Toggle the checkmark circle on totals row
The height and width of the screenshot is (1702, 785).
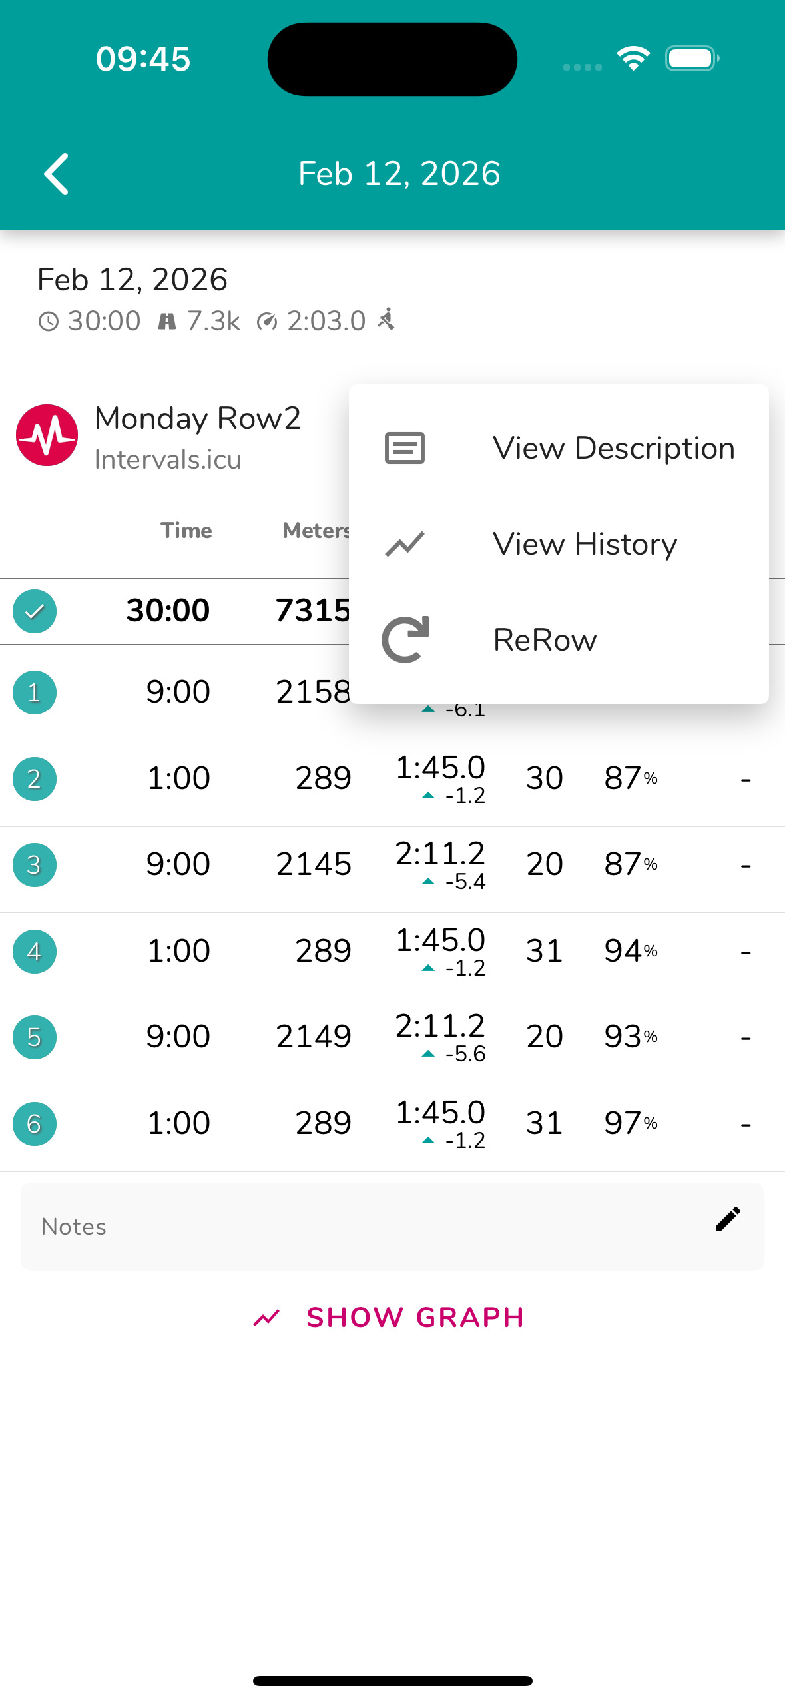click(35, 611)
